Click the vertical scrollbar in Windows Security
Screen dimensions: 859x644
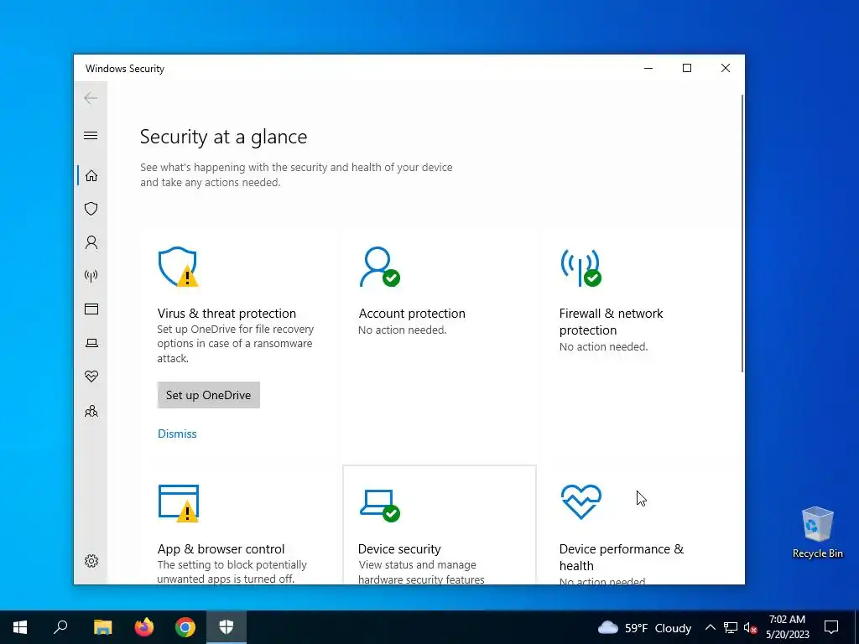742,234
